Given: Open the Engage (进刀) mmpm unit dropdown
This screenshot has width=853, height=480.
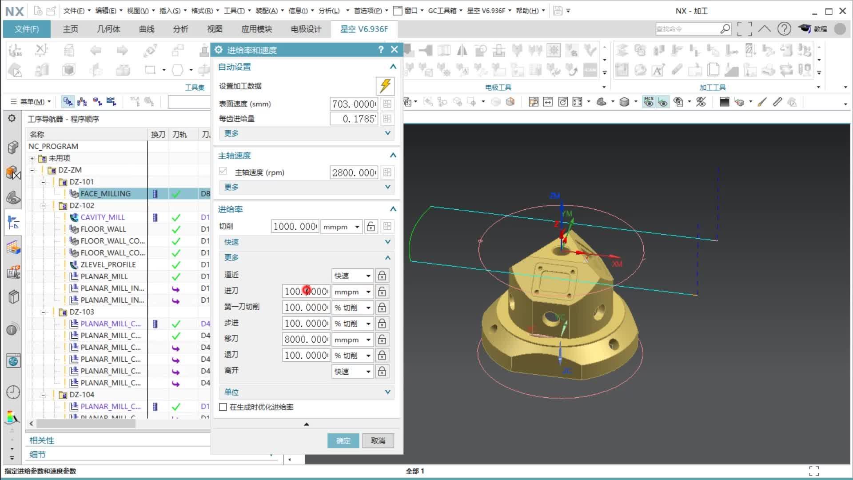Looking at the screenshot, I should (353, 292).
